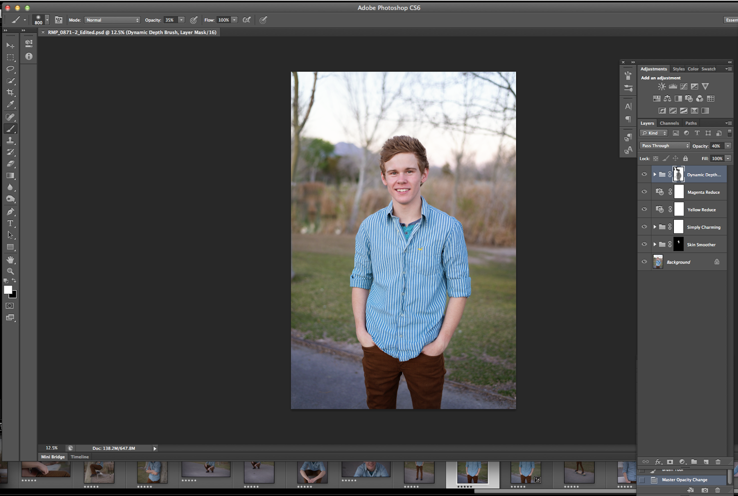Add a Photo Filter adjustment
738x496 pixels.
[x=689, y=98]
